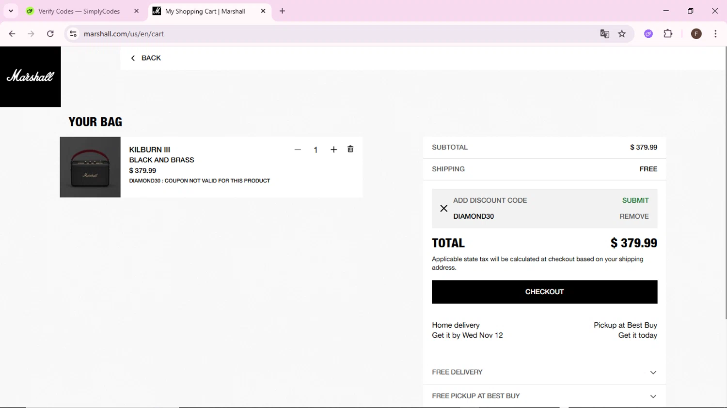This screenshot has width=727, height=408.
Task: Close the SimplyCodes tab
Action: tap(137, 11)
